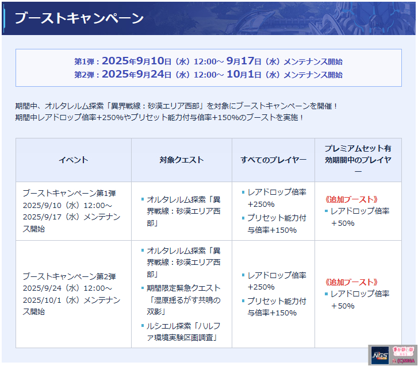This screenshot has width=418, height=366.
Task: Click the プレミアムセット有効期間中のプレイヤー column header
Action: [358, 160]
